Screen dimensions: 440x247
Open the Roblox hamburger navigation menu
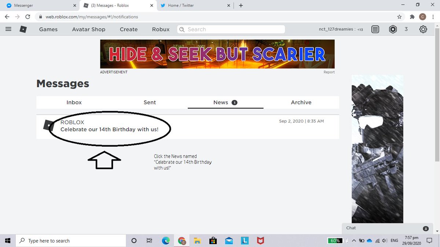[x=8, y=29]
